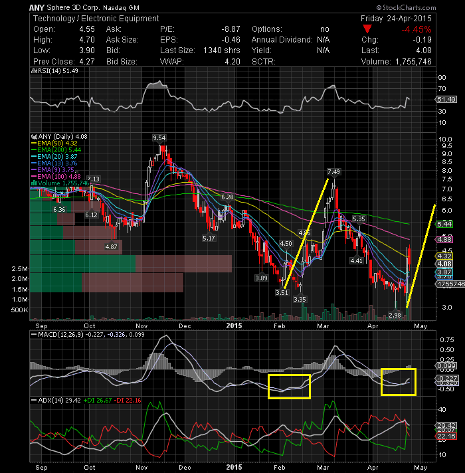The height and width of the screenshot is (473, 465).
Task: Click the Nasdaq GM exchange label
Action: pos(121,8)
